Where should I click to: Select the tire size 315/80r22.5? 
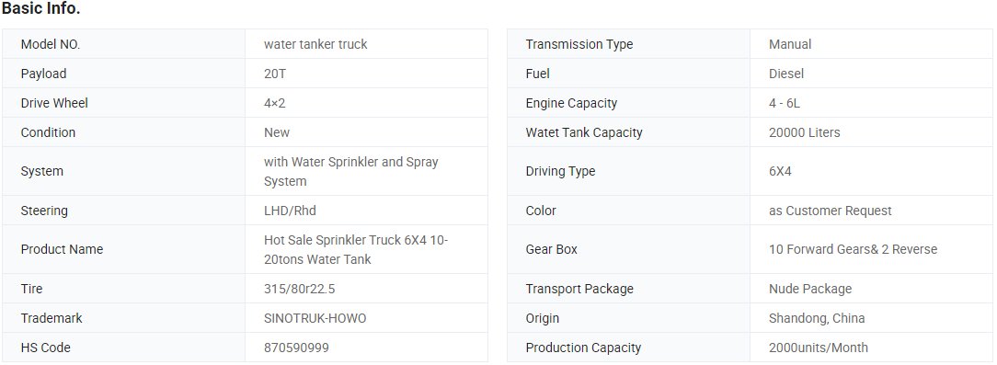tap(300, 289)
